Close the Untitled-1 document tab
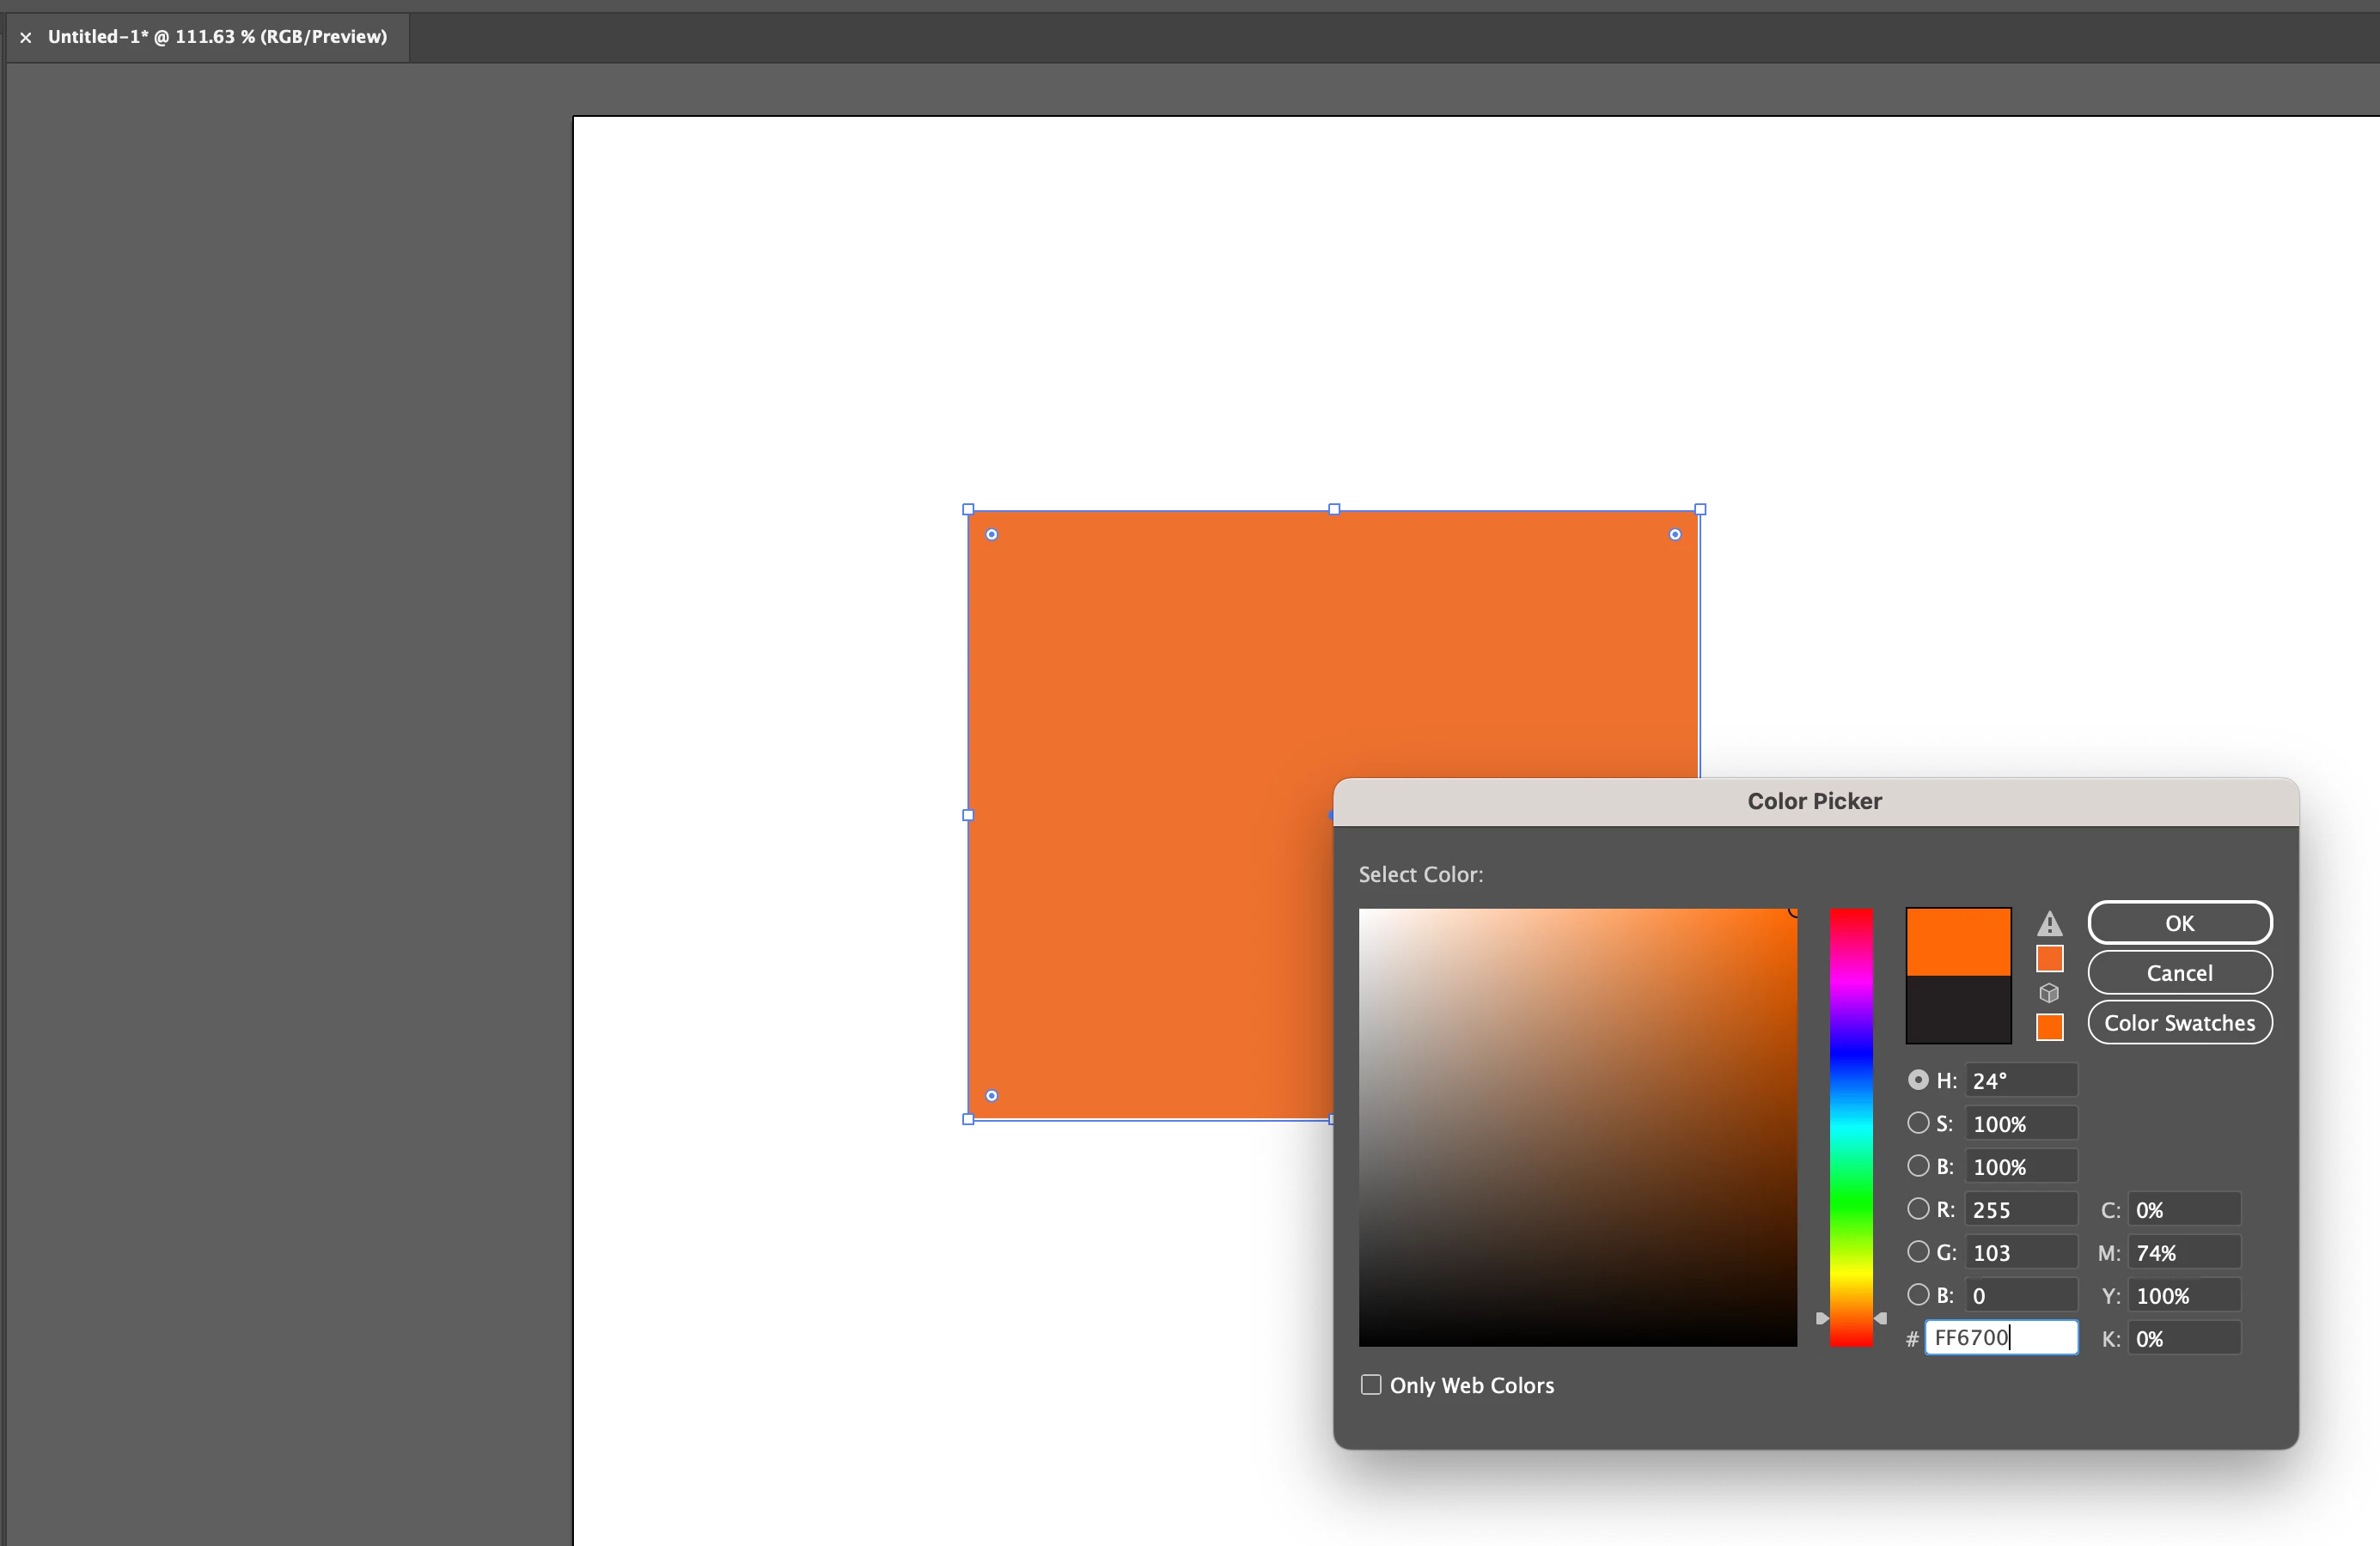Screen dimensions: 2380x1546 [x=26, y=37]
